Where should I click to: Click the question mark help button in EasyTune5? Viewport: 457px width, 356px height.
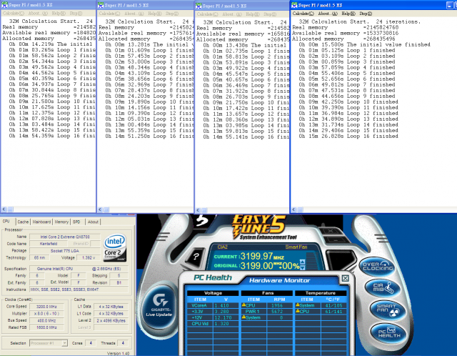coord(196,257)
